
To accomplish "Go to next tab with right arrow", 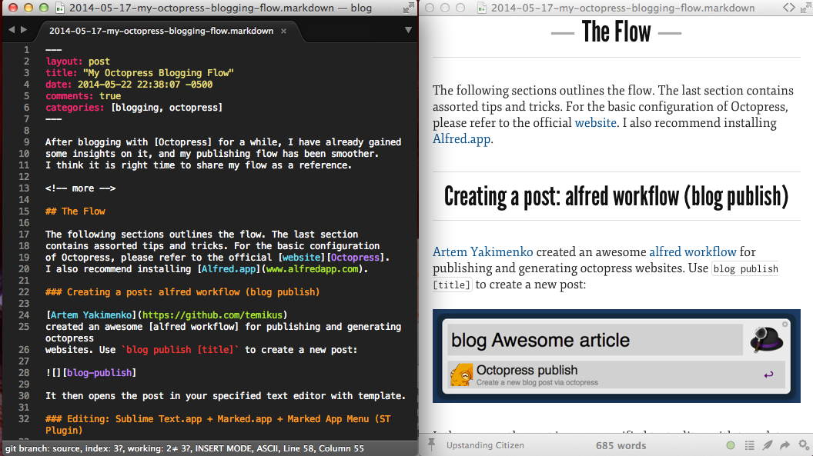I will tap(24, 30).
